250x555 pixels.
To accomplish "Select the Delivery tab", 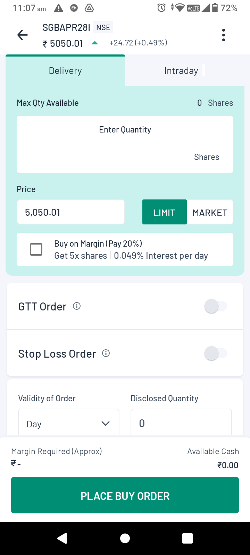I will (x=65, y=71).
